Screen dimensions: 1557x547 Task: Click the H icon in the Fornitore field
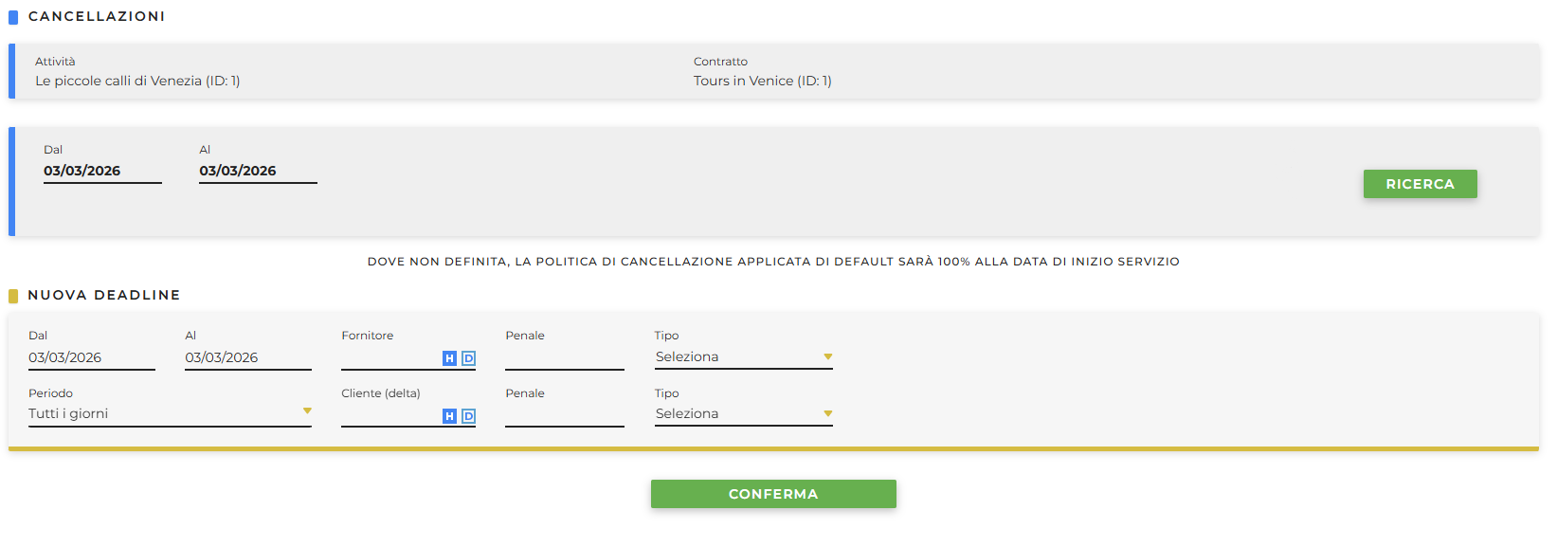[x=449, y=358]
